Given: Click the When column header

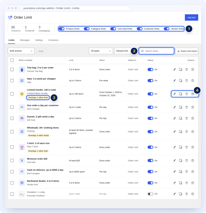Looking at the screenshot, I should (x=102, y=60).
